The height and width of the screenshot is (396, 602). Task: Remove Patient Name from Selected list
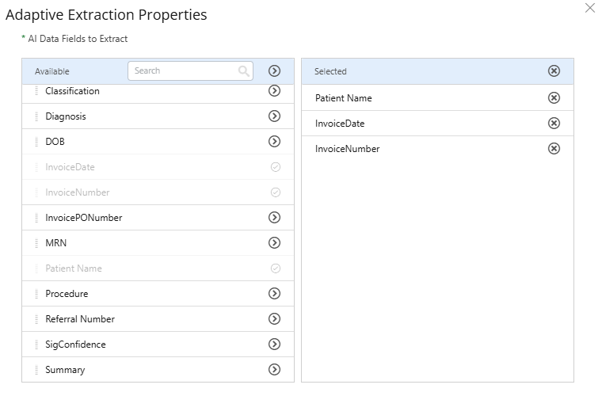[554, 98]
